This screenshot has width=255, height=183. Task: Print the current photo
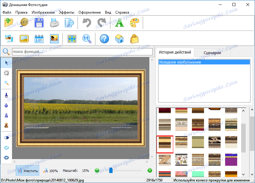coord(54,22)
